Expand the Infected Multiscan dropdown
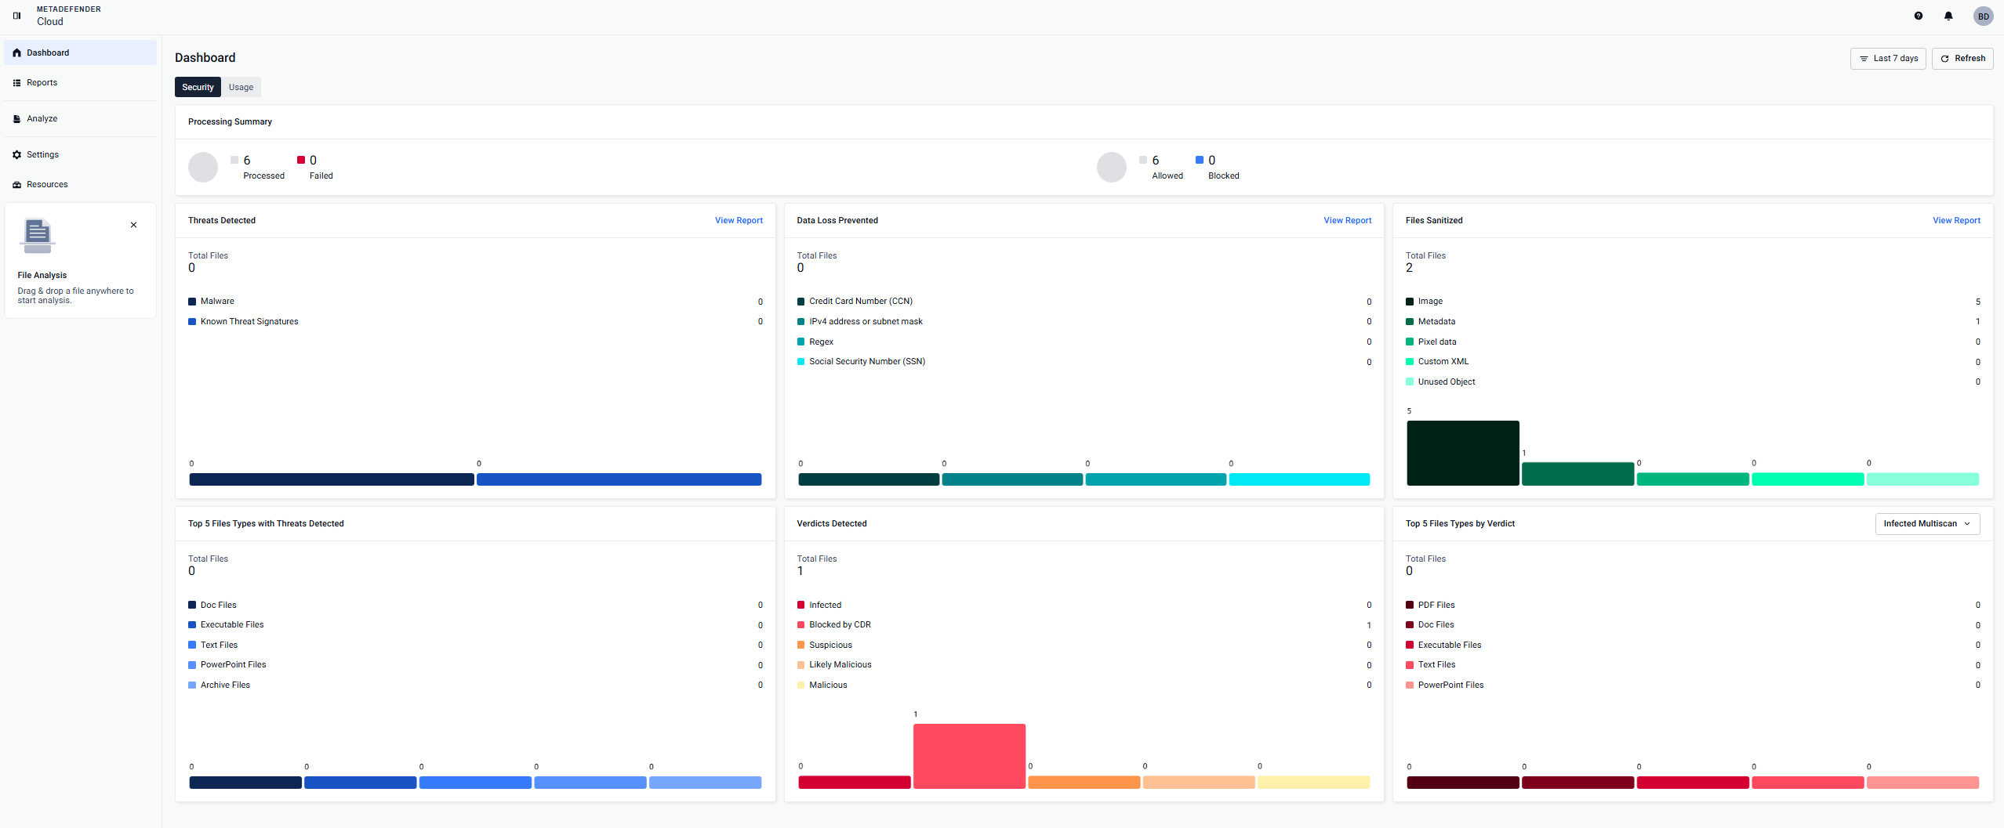Image resolution: width=2004 pixels, height=828 pixels. pyautogui.click(x=1926, y=524)
